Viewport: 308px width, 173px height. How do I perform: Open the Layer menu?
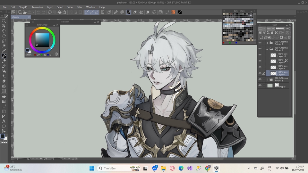[x=50, y=7]
